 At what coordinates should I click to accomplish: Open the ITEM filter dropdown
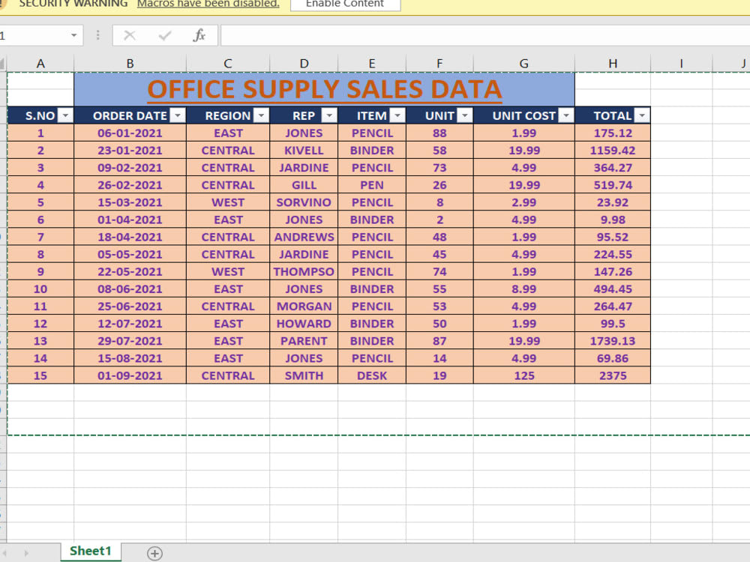click(x=397, y=115)
